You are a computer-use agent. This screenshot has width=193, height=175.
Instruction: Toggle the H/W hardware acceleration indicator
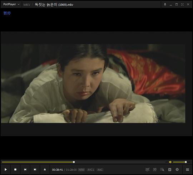click(x=81, y=170)
